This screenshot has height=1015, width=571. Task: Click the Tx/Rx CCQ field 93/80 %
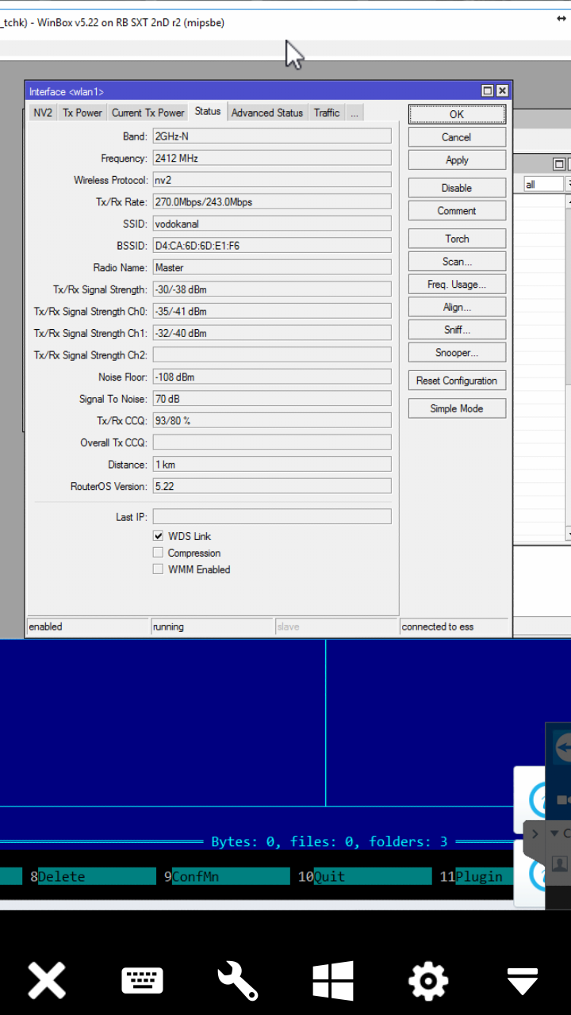click(x=272, y=420)
